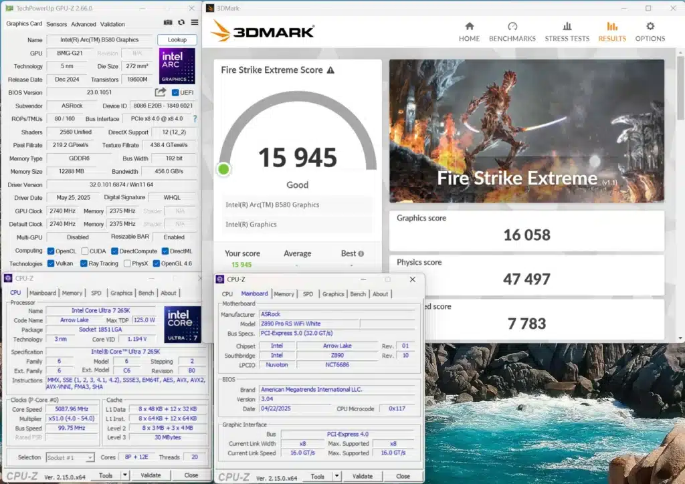Click Close in the CPU tab window

[191, 475]
